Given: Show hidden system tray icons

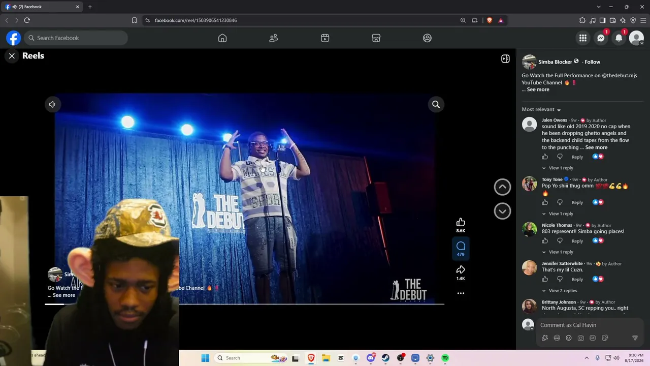Looking at the screenshot, I should click(x=587, y=358).
